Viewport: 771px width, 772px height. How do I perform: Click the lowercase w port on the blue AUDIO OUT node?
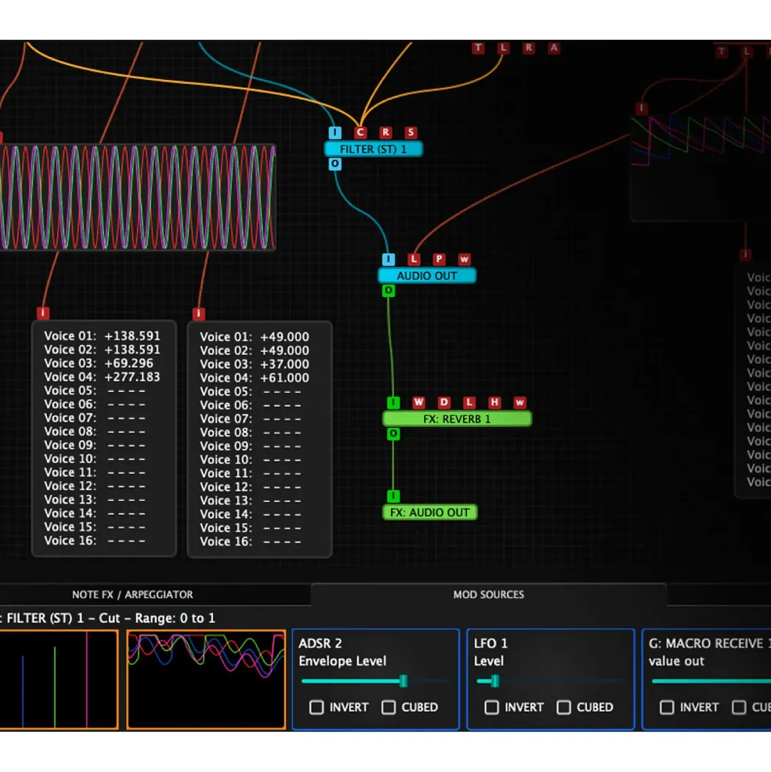465,259
